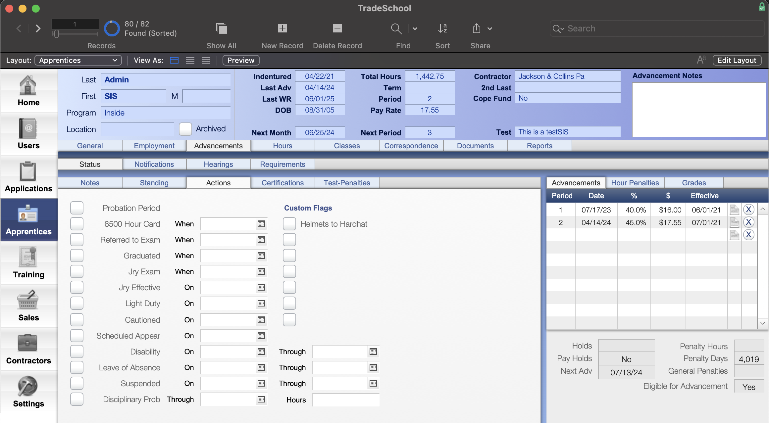The width and height of the screenshot is (769, 423).
Task: Enable the Helmets to Hardhat custom flag
Action: 289,223
